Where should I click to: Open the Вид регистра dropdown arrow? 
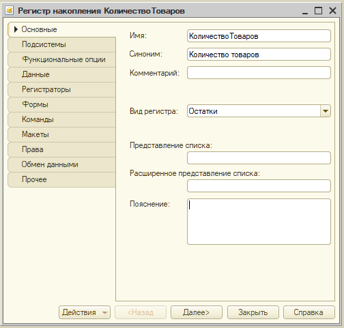[326, 111]
